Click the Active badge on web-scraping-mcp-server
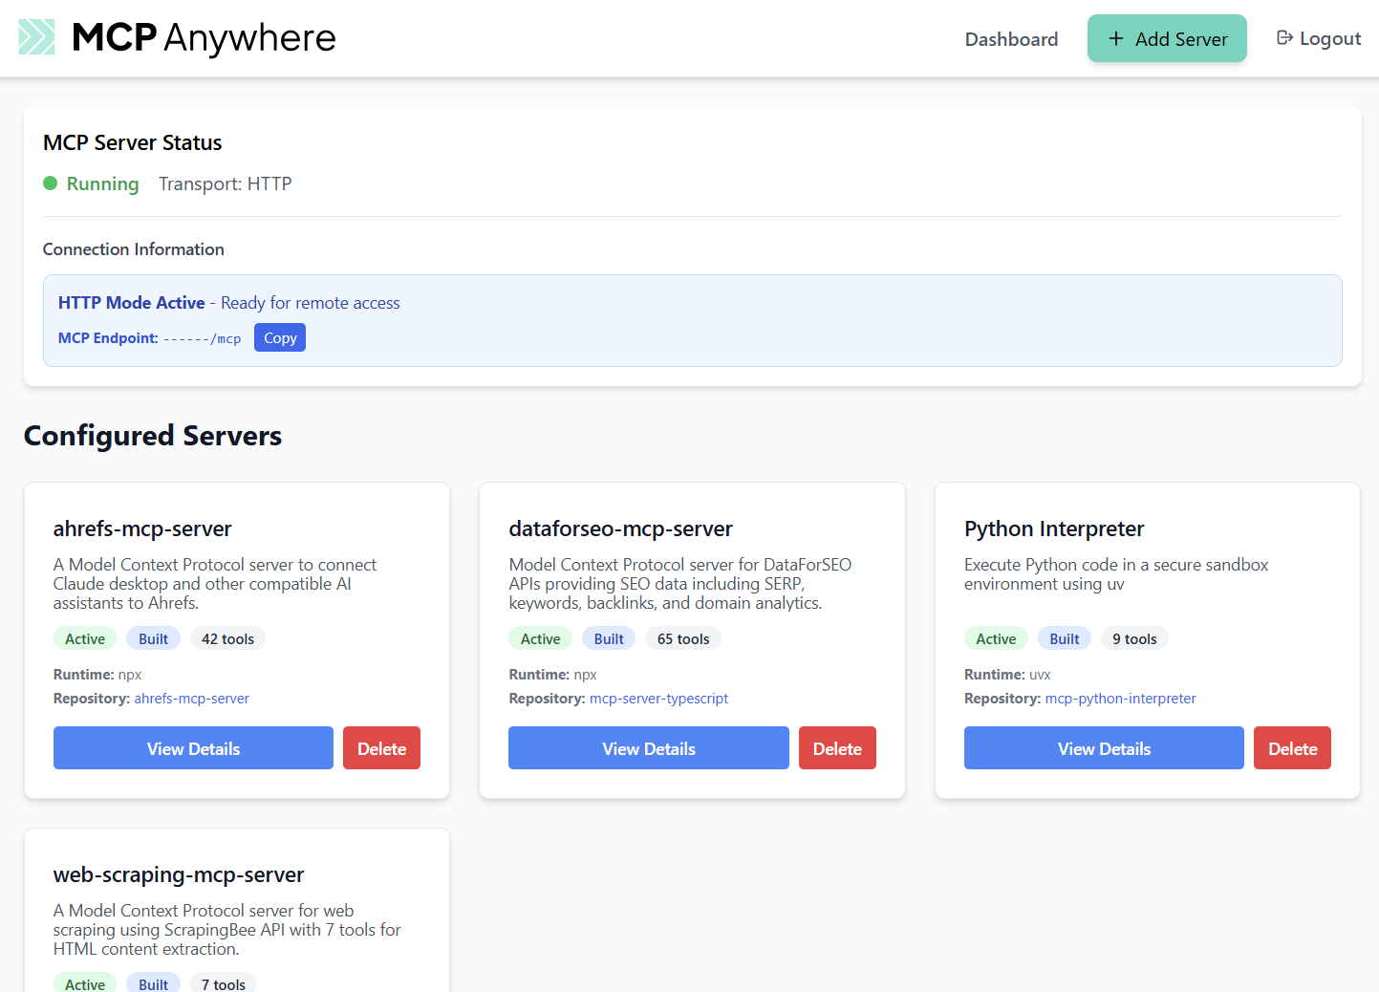Image resolution: width=1379 pixels, height=992 pixels. pyautogui.click(x=85, y=983)
